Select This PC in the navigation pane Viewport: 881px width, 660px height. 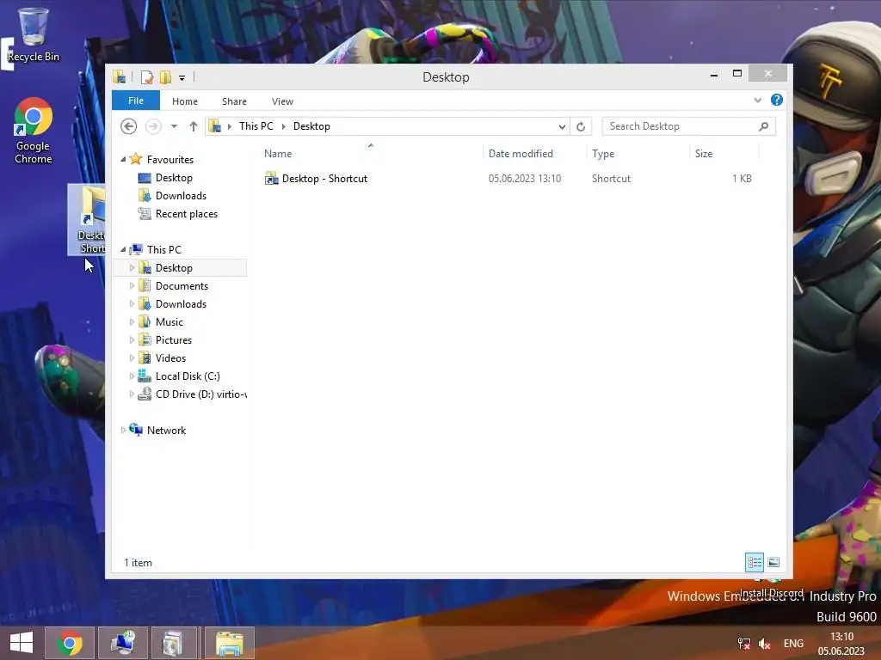[164, 250]
